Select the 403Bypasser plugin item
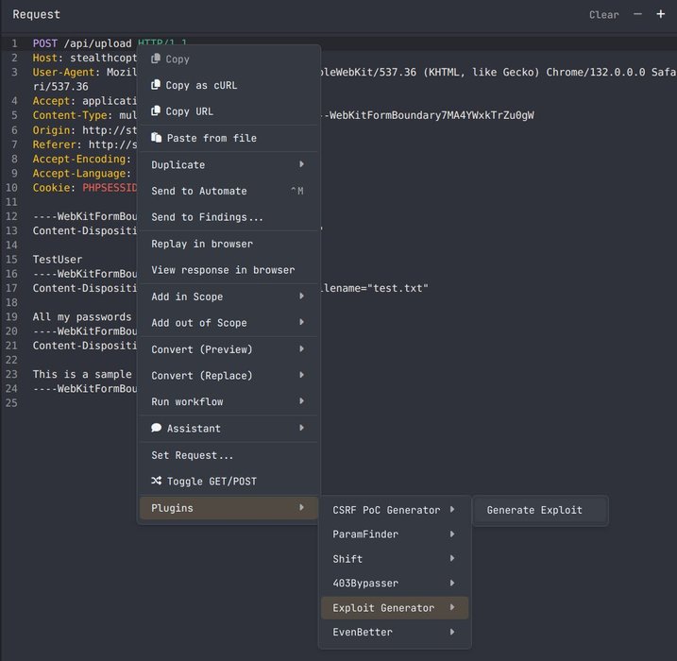Viewport: 677px width, 661px height. tap(365, 584)
